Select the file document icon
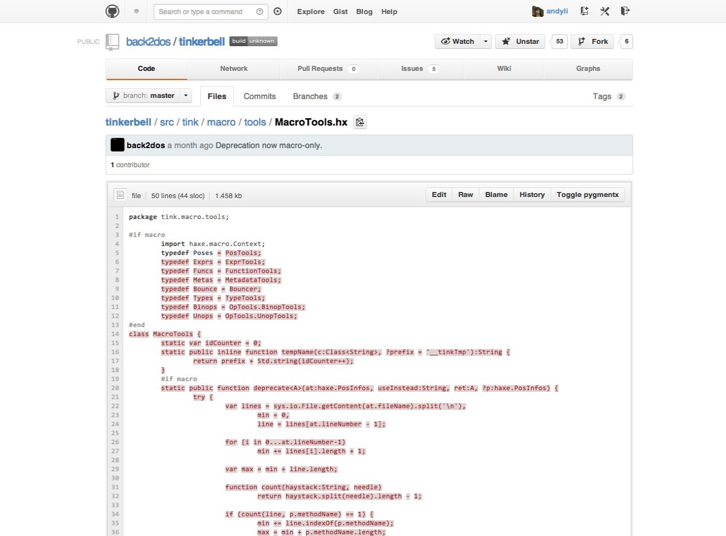The width and height of the screenshot is (726, 536). (x=120, y=195)
